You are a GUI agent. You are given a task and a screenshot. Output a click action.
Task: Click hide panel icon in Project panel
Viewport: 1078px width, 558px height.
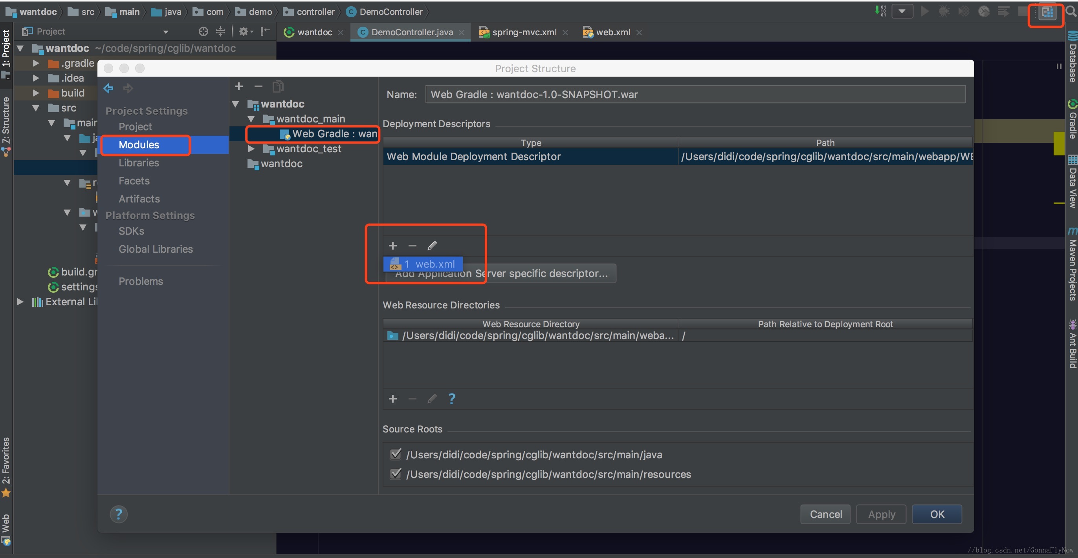pos(265,31)
